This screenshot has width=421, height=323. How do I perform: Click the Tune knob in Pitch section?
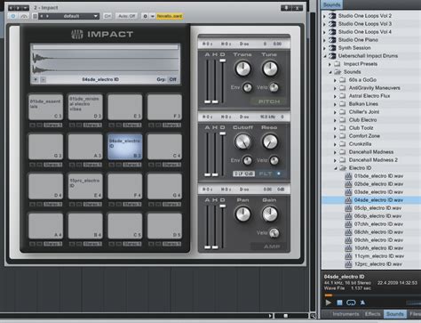click(x=270, y=69)
